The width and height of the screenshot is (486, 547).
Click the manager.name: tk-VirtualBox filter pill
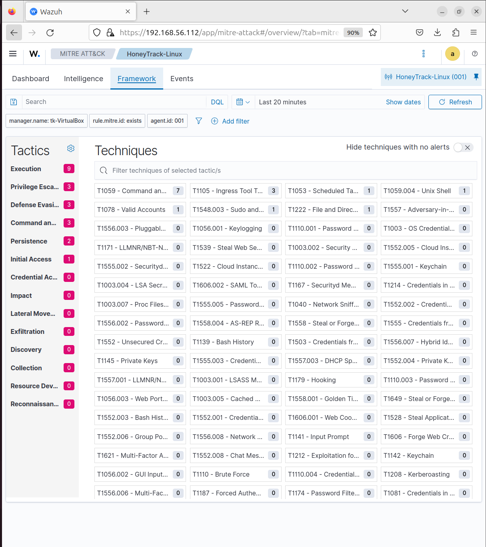pyautogui.click(x=46, y=121)
